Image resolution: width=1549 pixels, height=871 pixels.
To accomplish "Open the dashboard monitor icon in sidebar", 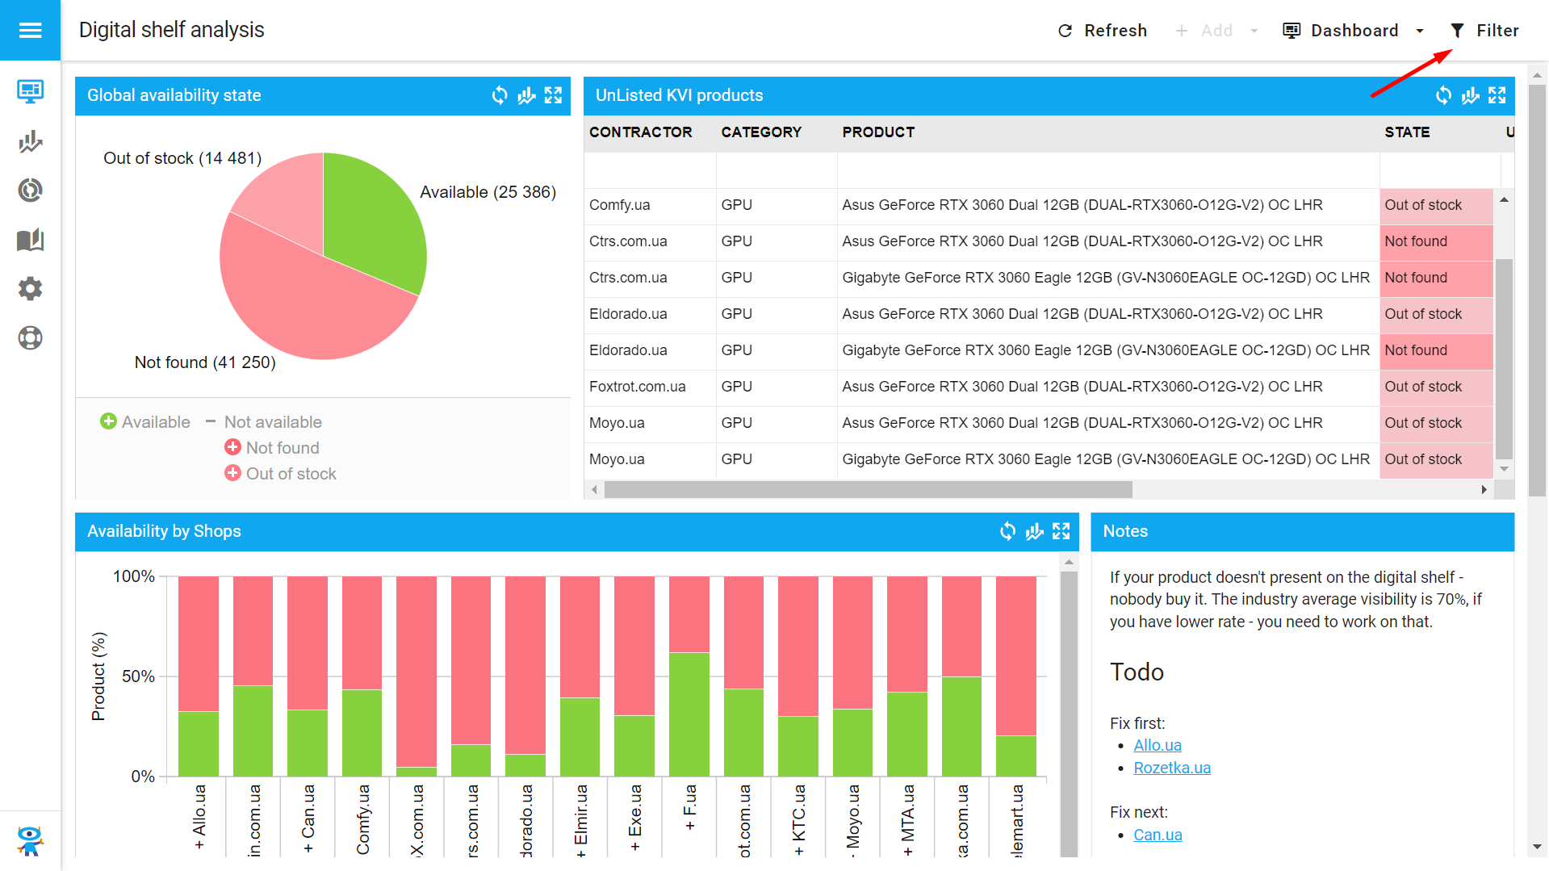I will pyautogui.click(x=30, y=91).
